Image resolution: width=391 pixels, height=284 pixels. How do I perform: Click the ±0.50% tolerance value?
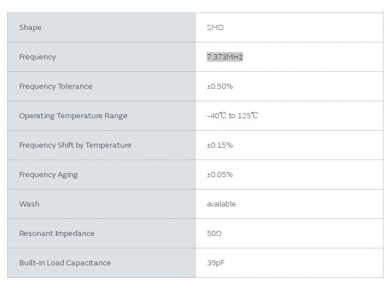(x=220, y=86)
